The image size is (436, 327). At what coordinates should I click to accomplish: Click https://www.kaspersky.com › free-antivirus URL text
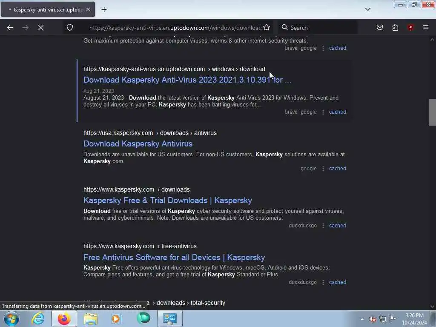140,246
